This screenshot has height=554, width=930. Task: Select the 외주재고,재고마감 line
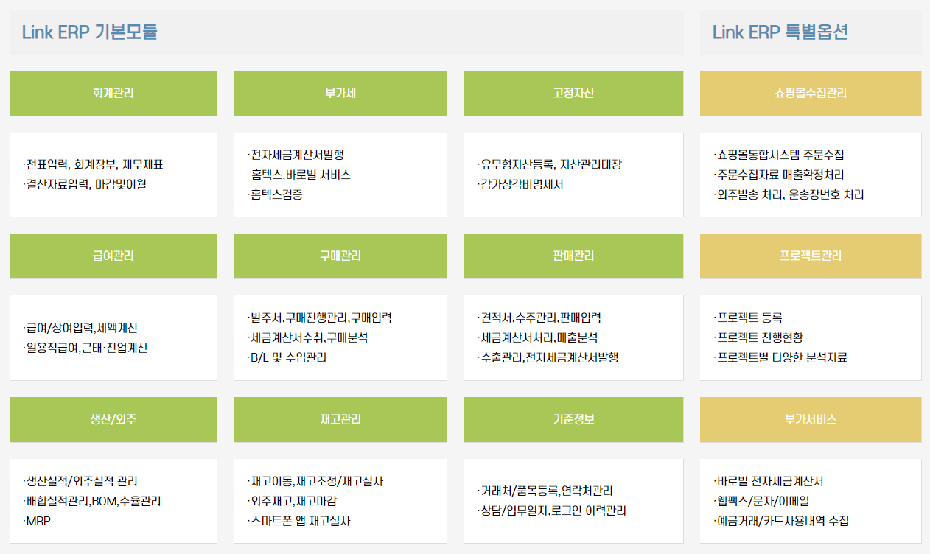click(292, 501)
